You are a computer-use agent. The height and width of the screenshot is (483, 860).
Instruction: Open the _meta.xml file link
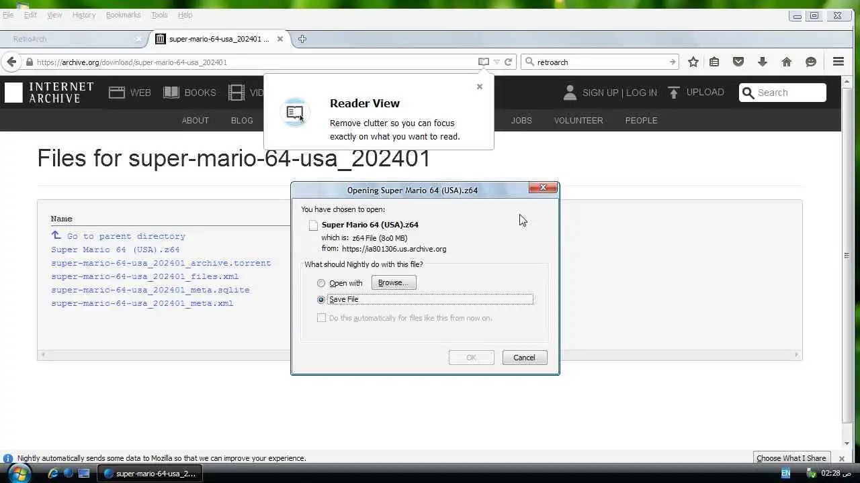coord(142,303)
